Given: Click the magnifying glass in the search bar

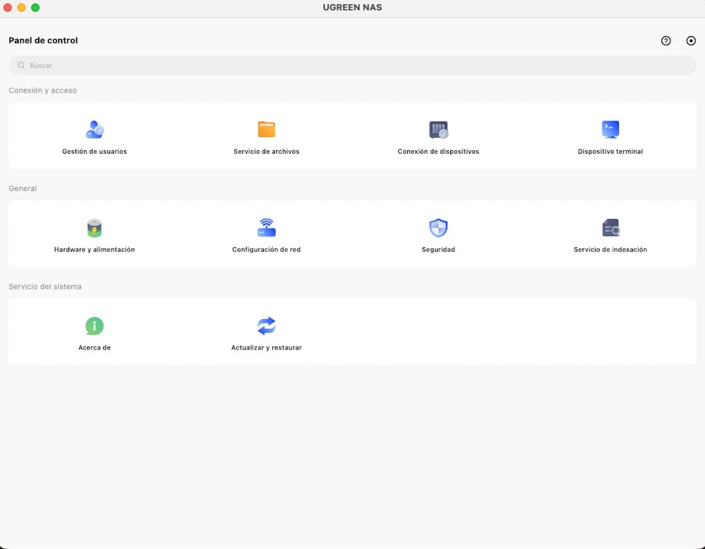Looking at the screenshot, I should [21, 65].
